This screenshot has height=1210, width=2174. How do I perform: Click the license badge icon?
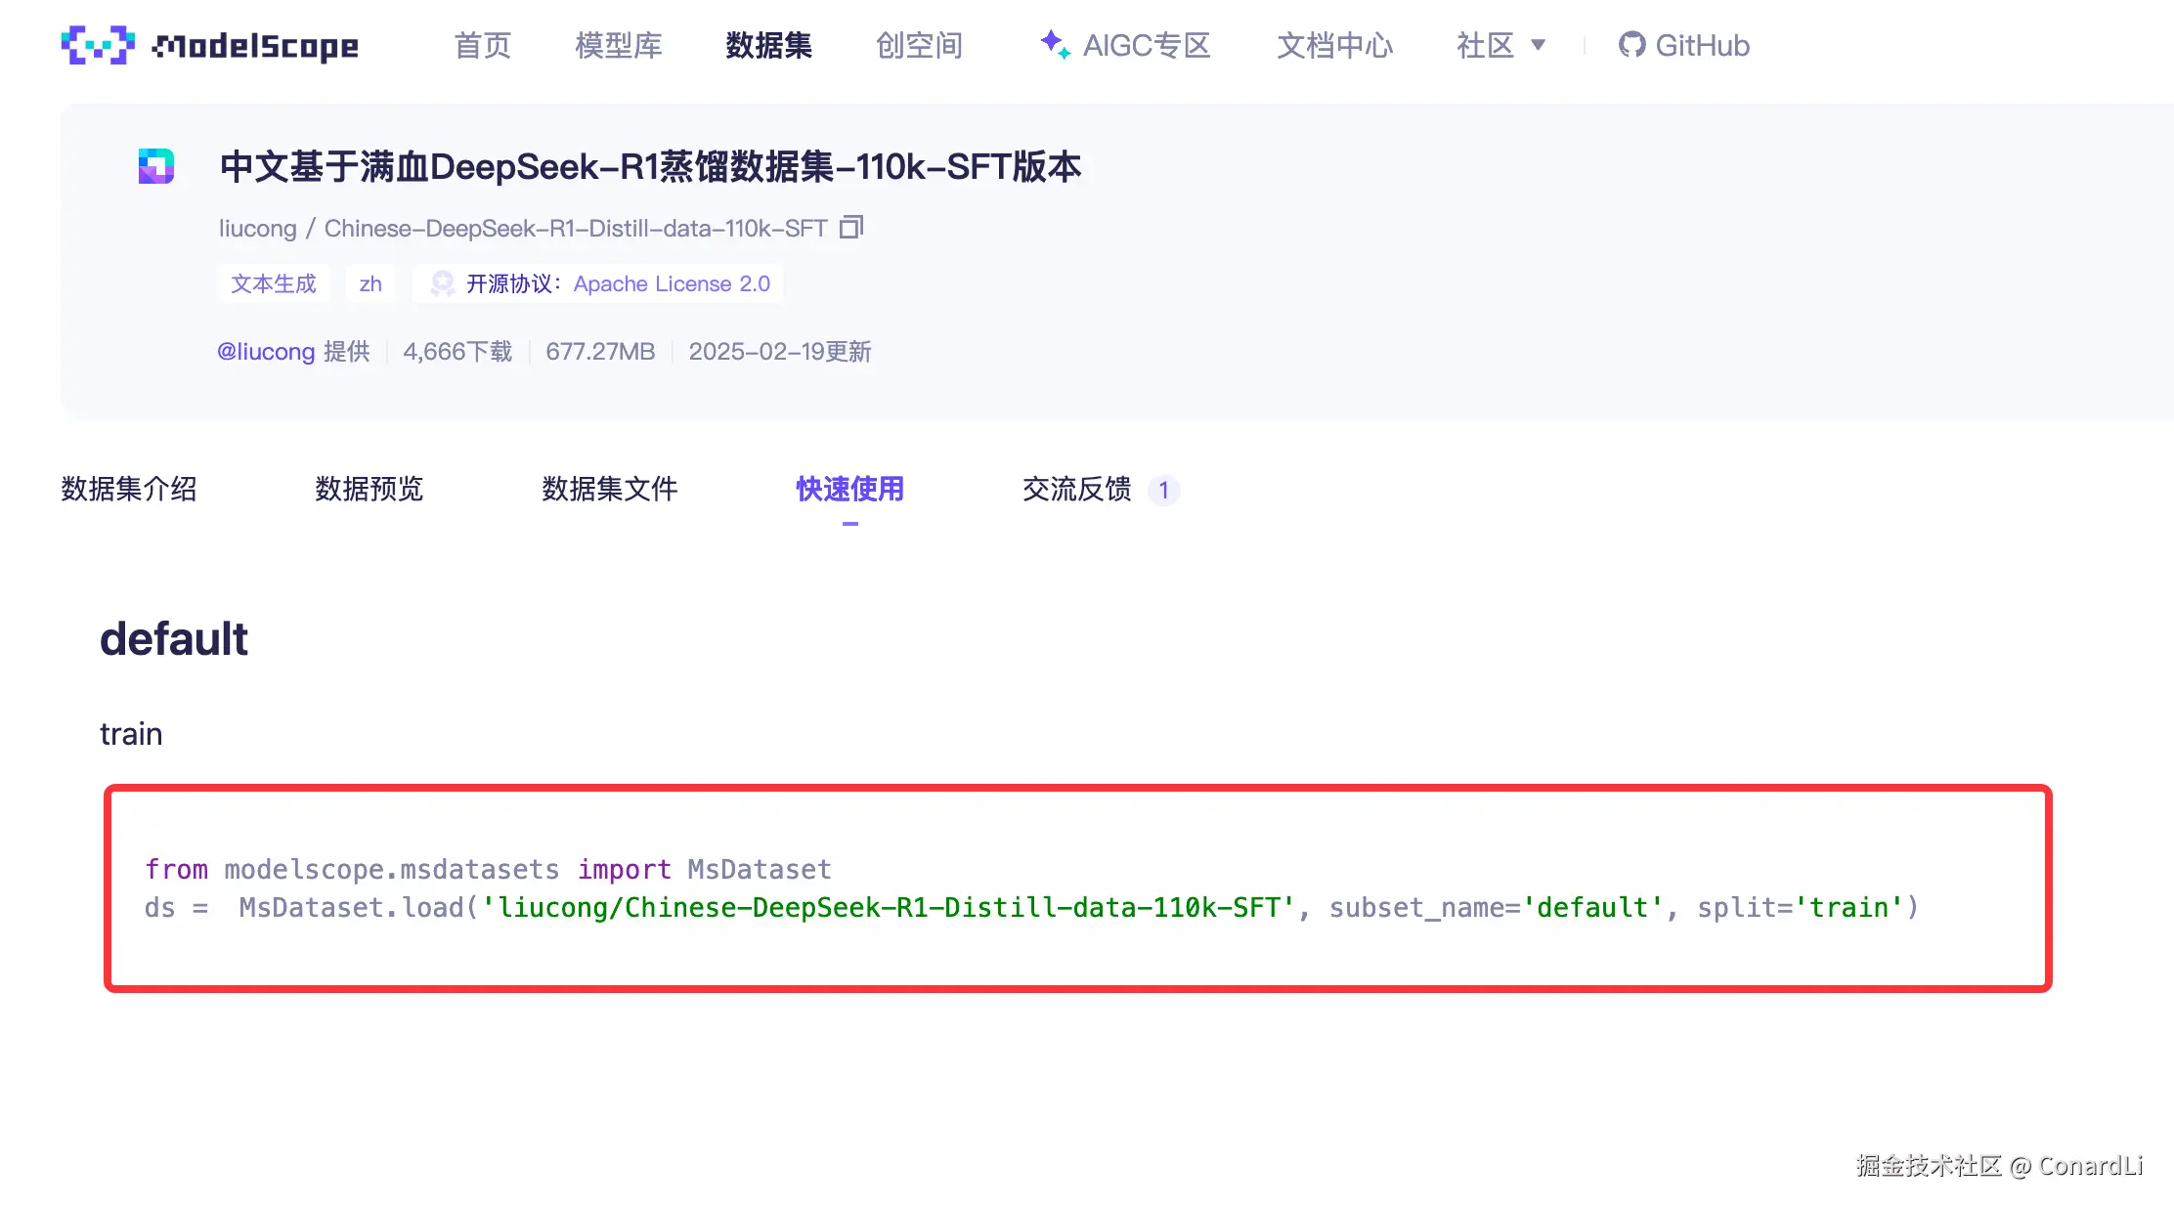pyautogui.click(x=443, y=283)
